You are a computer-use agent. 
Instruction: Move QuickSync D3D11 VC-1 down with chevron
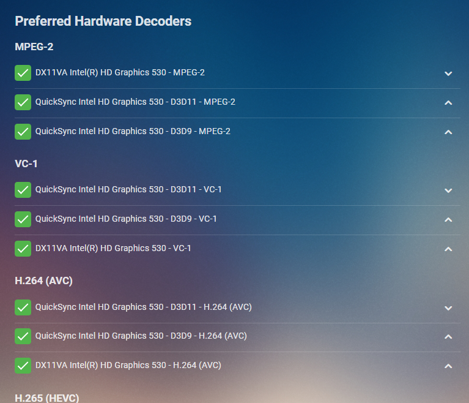[x=448, y=190]
